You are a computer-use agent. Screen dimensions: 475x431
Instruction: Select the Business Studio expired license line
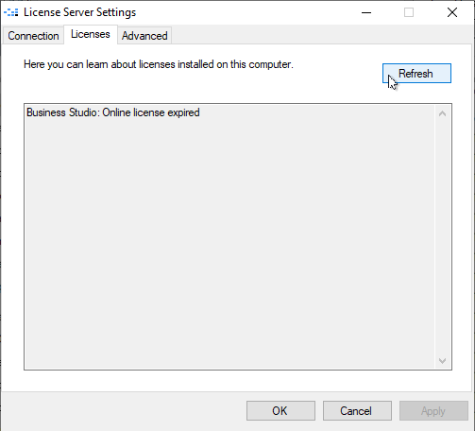[113, 112]
